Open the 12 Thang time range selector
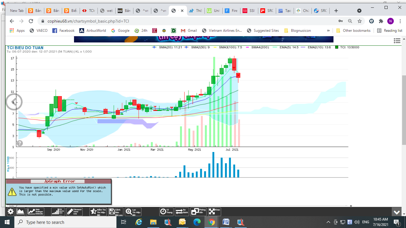This screenshot has width=406, height=228. [166, 212]
